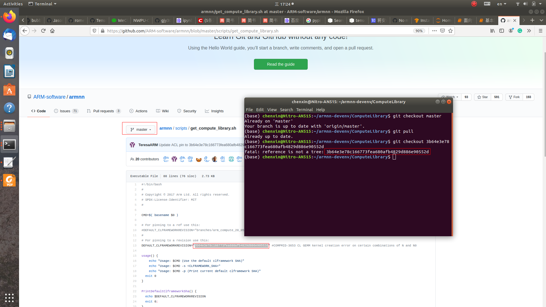
Task: Open the master branch selector dropdown
Action: (141, 130)
